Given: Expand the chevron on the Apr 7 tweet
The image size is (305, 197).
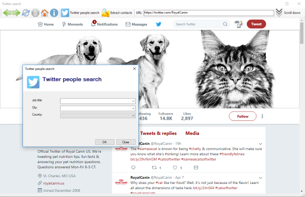Looking at the screenshot, I should point(261,178).
